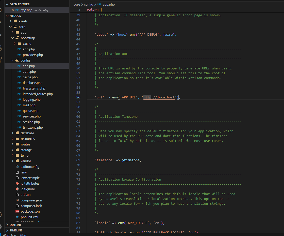Select the resources folder
The height and width of the screenshot is (236, 284).
(28, 139)
